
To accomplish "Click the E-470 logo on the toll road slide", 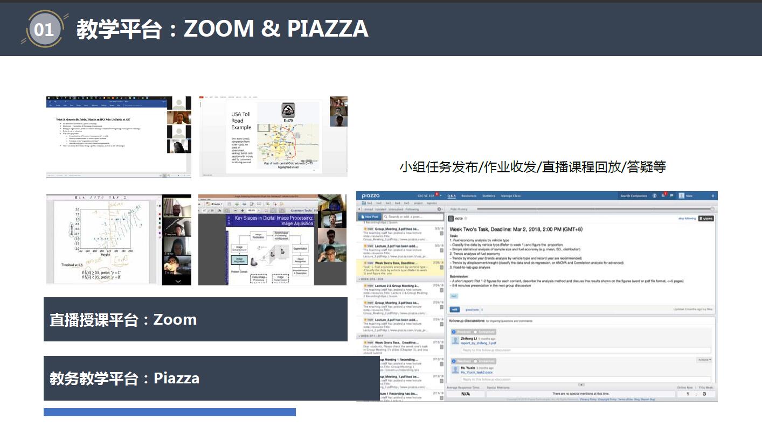I will (x=288, y=111).
